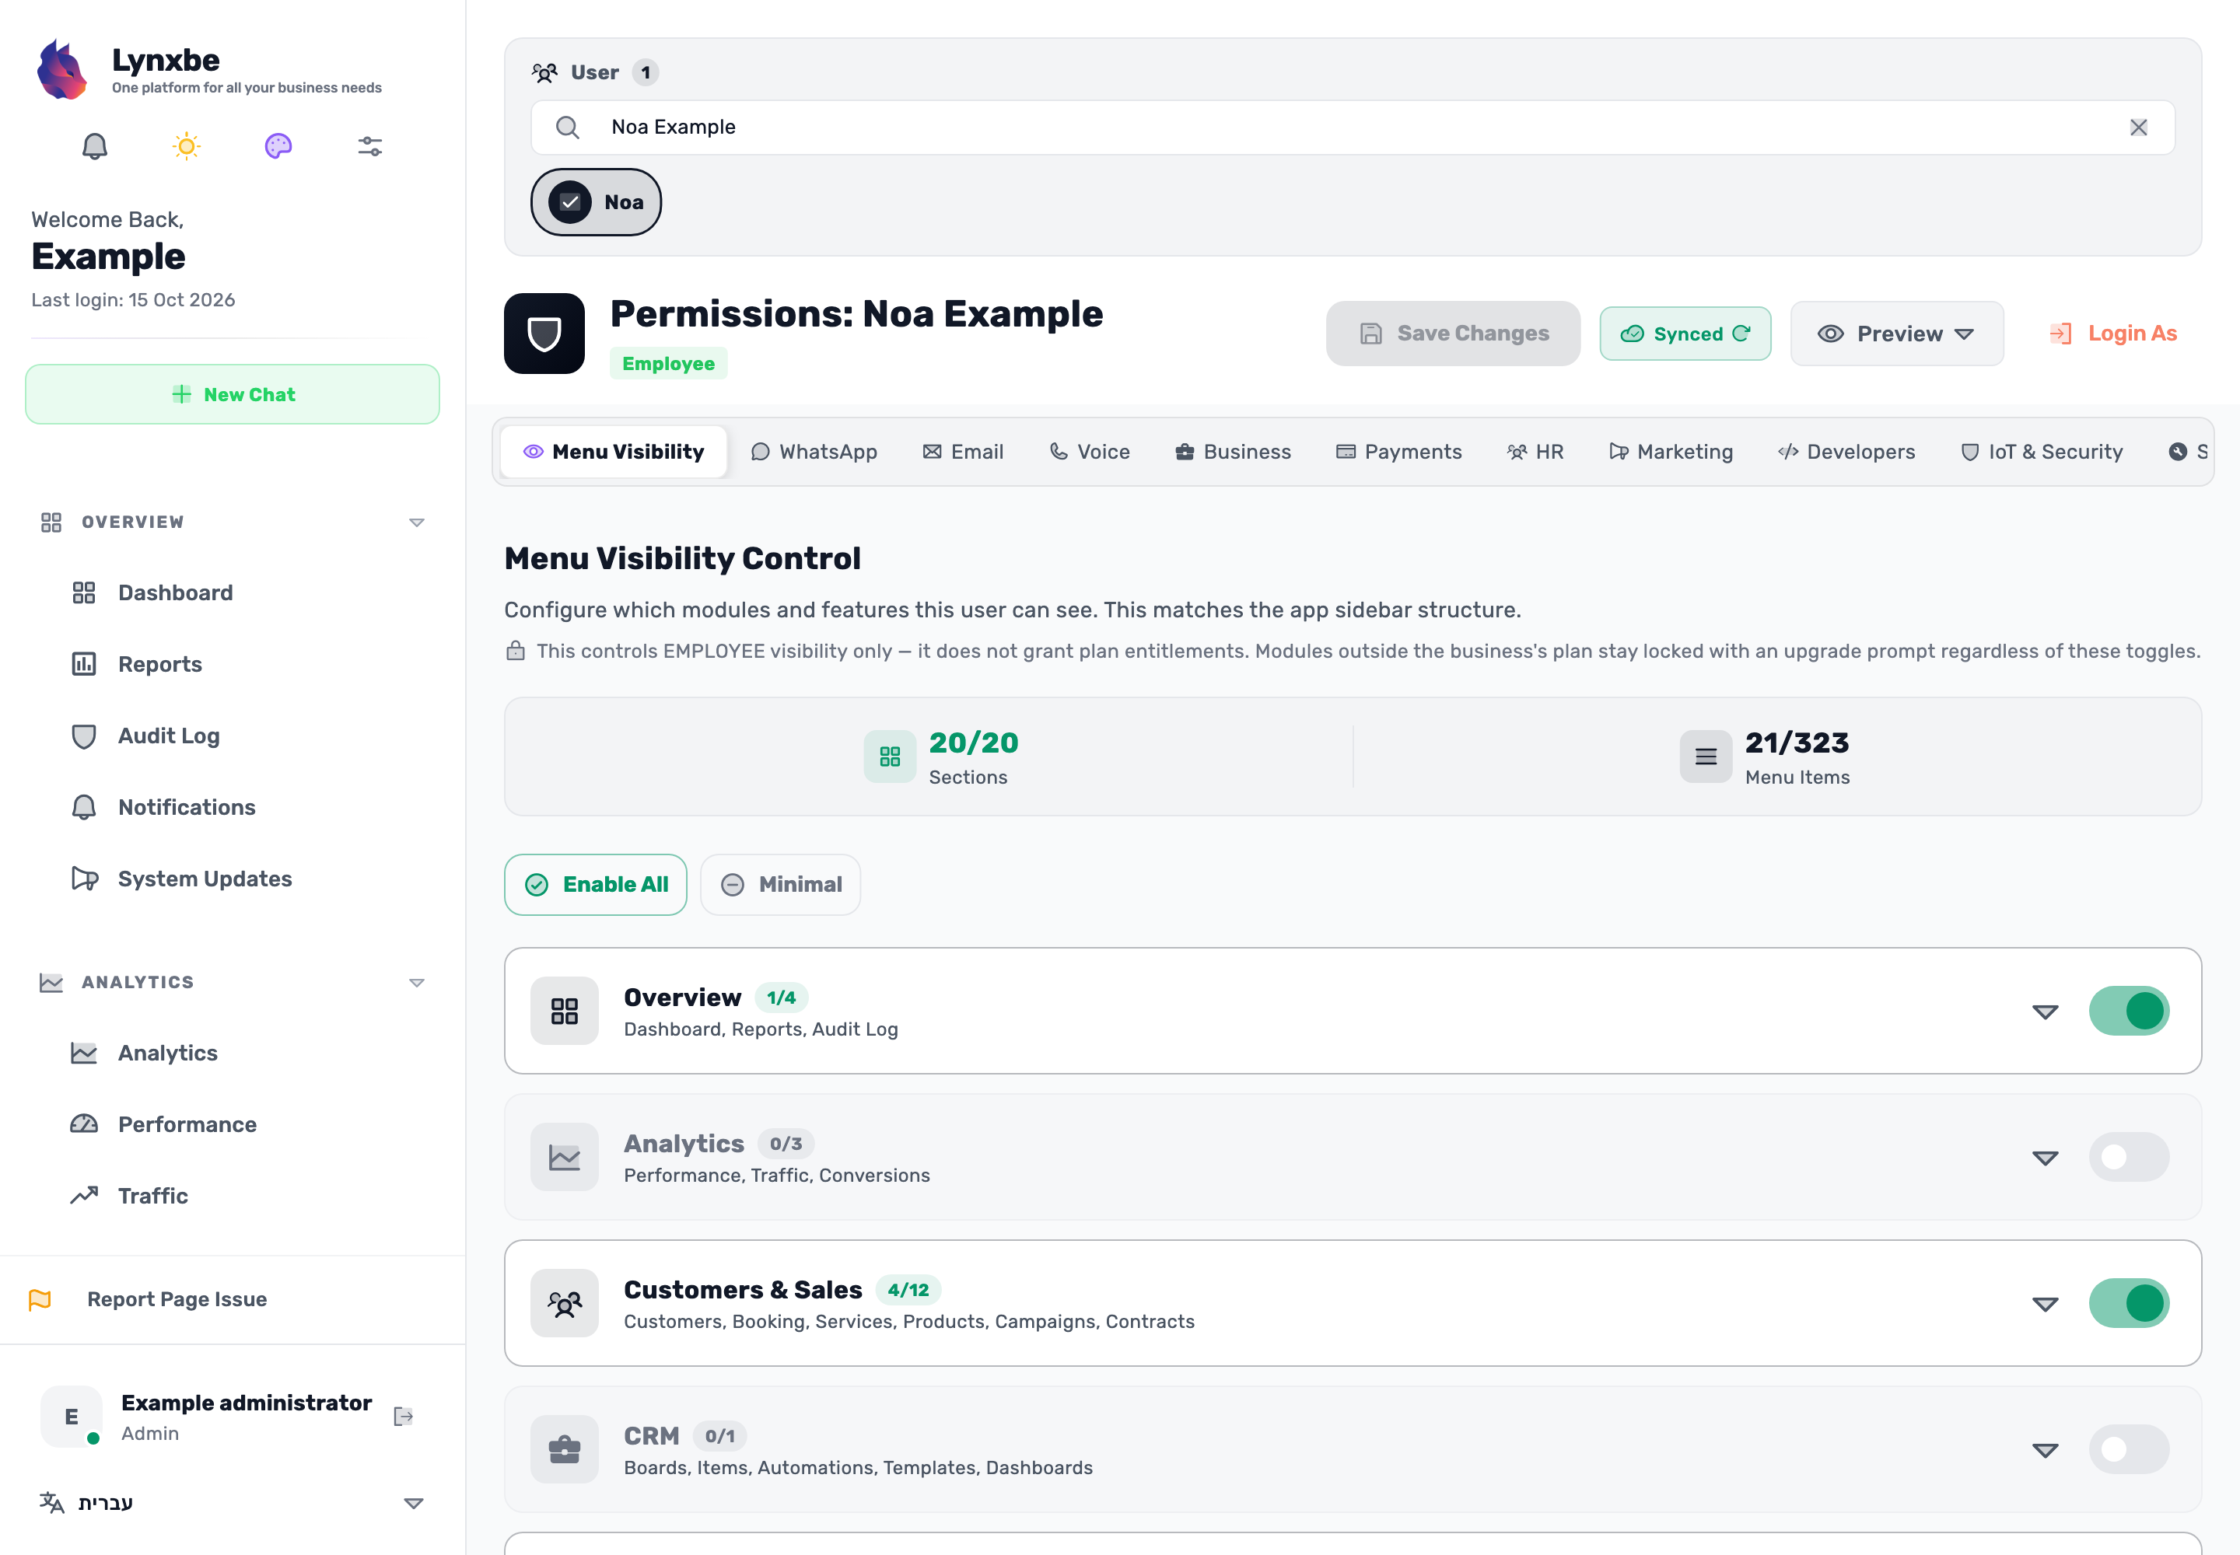Screen dimensions: 2240x1555
Task: Open the IoT & Security tab
Action: [2041, 452]
